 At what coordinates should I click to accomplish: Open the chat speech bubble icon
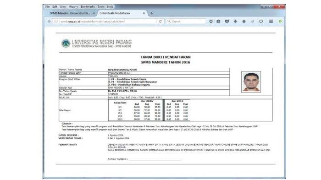pyautogui.click(x=261, y=21)
